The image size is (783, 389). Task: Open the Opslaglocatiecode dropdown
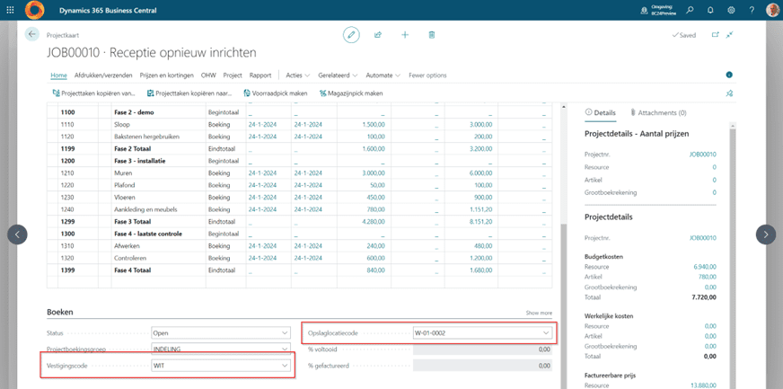click(x=546, y=332)
